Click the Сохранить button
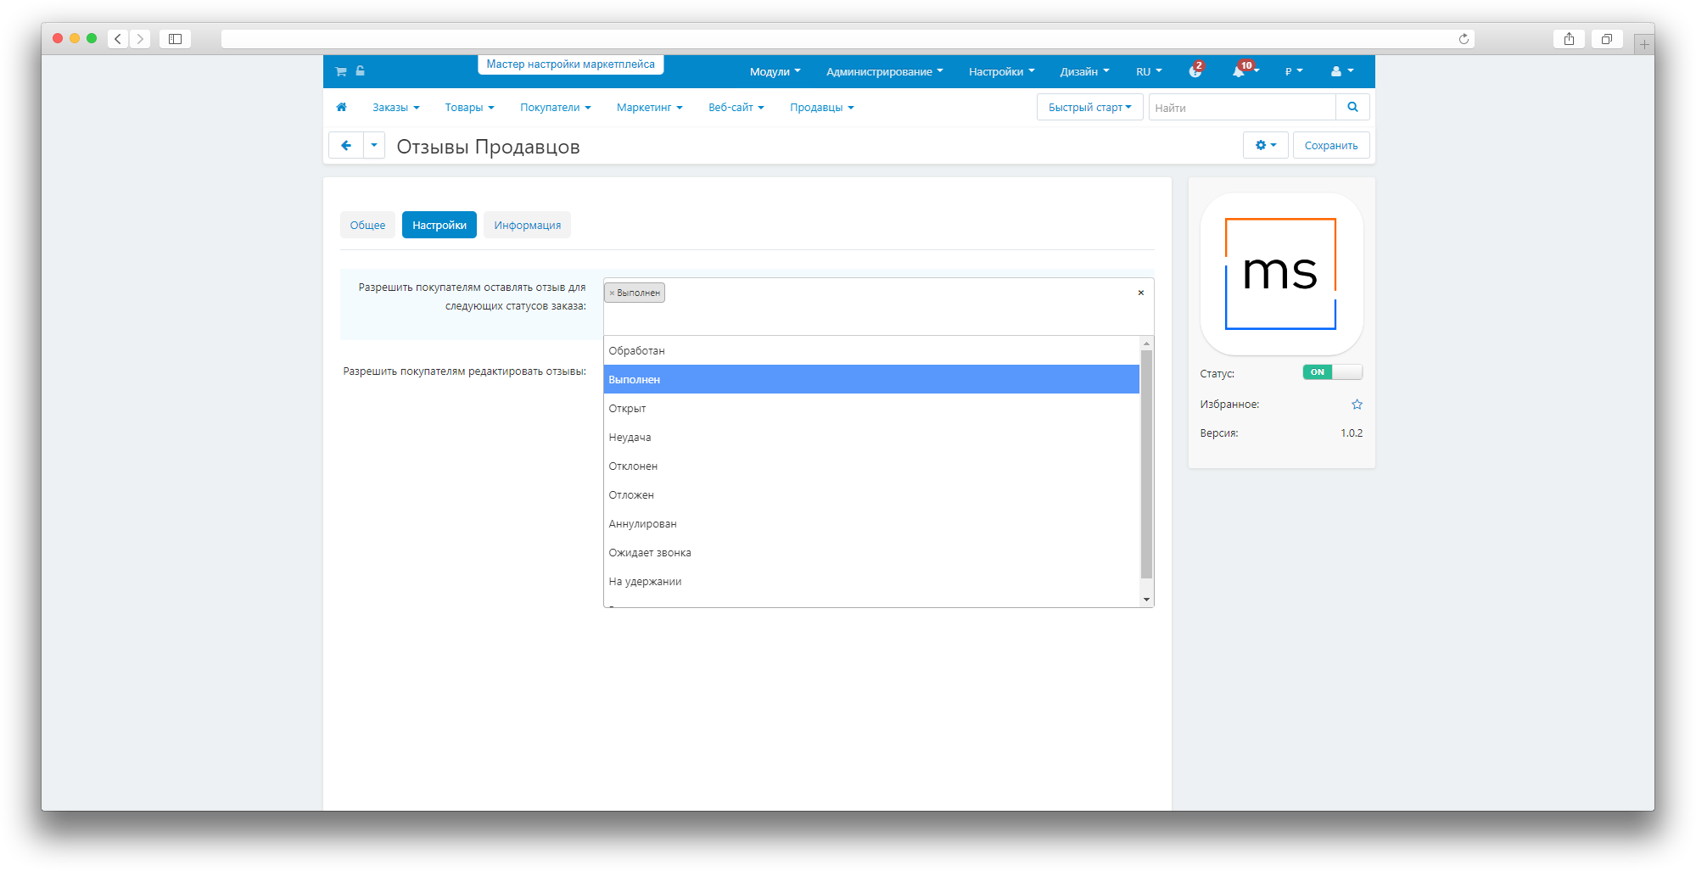The height and width of the screenshot is (871, 1696). (x=1330, y=145)
